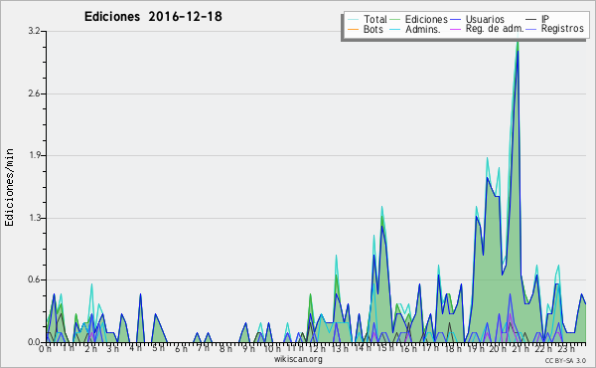Click the '18 h' x-axis label
596x368 pixels.
coord(453,348)
